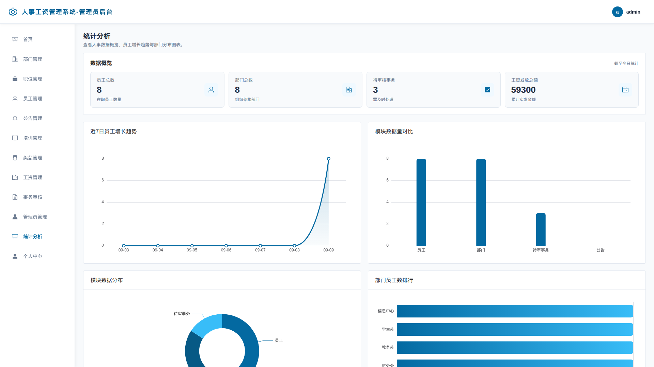This screenshot has height=367, width=654.
Task: Click the 职位管理 briefcase icon
Action: pyautogui.click(x=15, y=79)
